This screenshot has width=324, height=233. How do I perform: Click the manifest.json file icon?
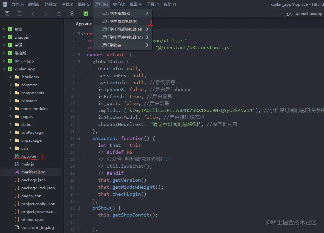pyautogui.click(x=17, y=172)
